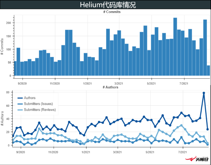The image size is (211, 165).
Task: Select the 'Authors' legend label
Action: click(30, 98)
